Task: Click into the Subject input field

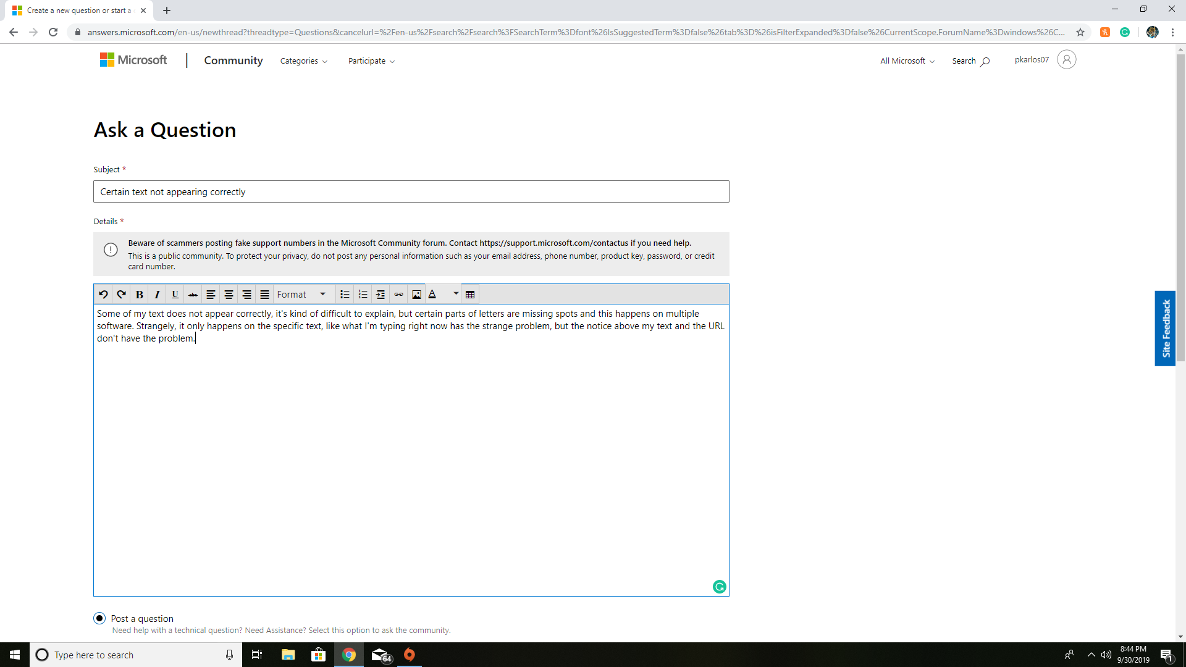Action: [411, 192]
